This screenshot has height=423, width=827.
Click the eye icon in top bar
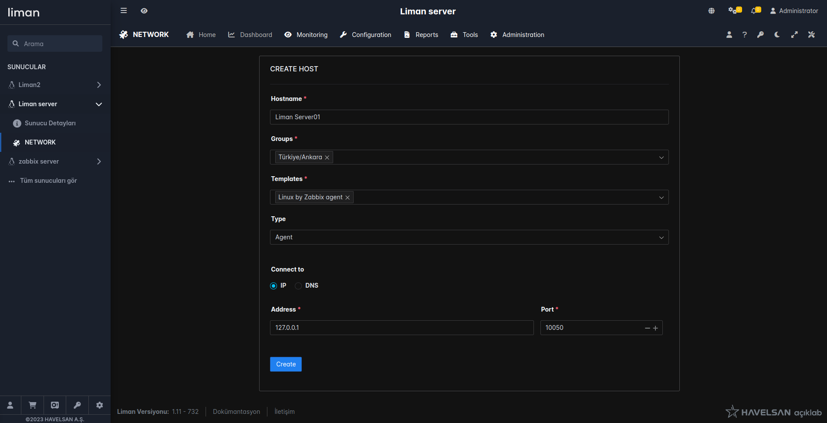coord(144,11)
